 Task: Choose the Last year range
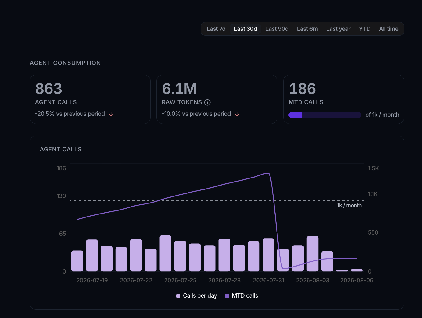point(338,29)
